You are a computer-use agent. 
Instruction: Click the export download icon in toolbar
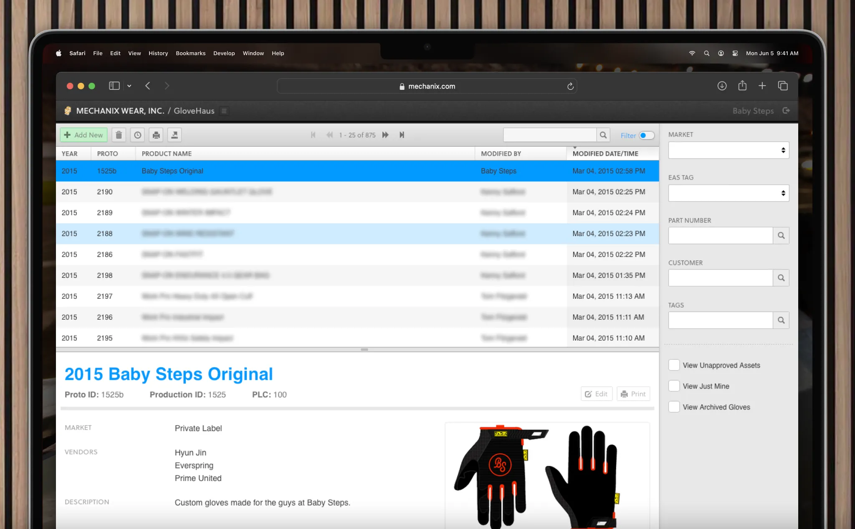[x=175, y=135]
